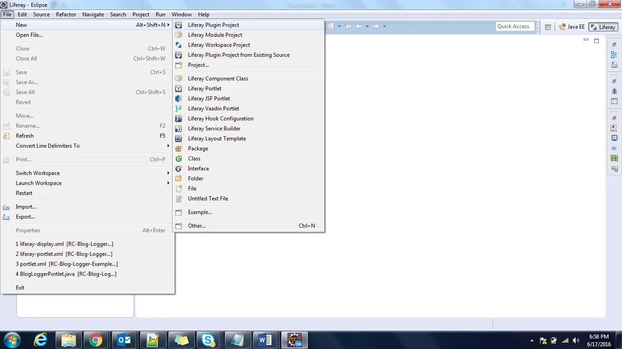Open the forward navigation history dropdown arrow
Screen dimensions: 622x349
[384, 26]
